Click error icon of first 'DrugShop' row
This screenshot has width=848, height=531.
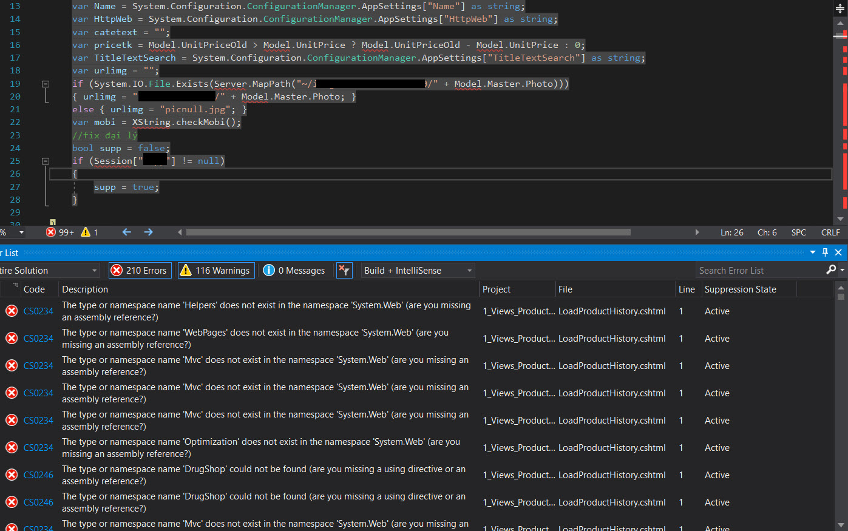[x=12, y=475]
